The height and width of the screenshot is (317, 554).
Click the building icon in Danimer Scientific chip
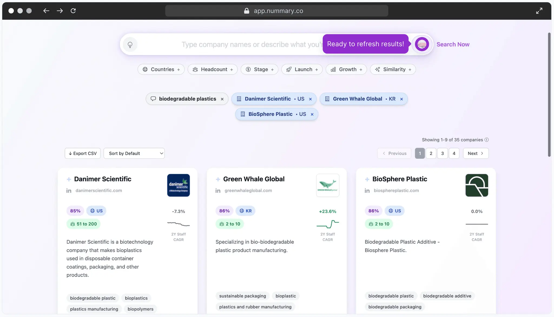coord(239,99)
